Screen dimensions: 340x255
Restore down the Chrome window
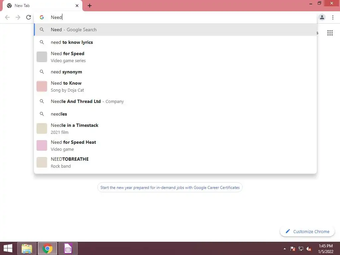(319, 3)
